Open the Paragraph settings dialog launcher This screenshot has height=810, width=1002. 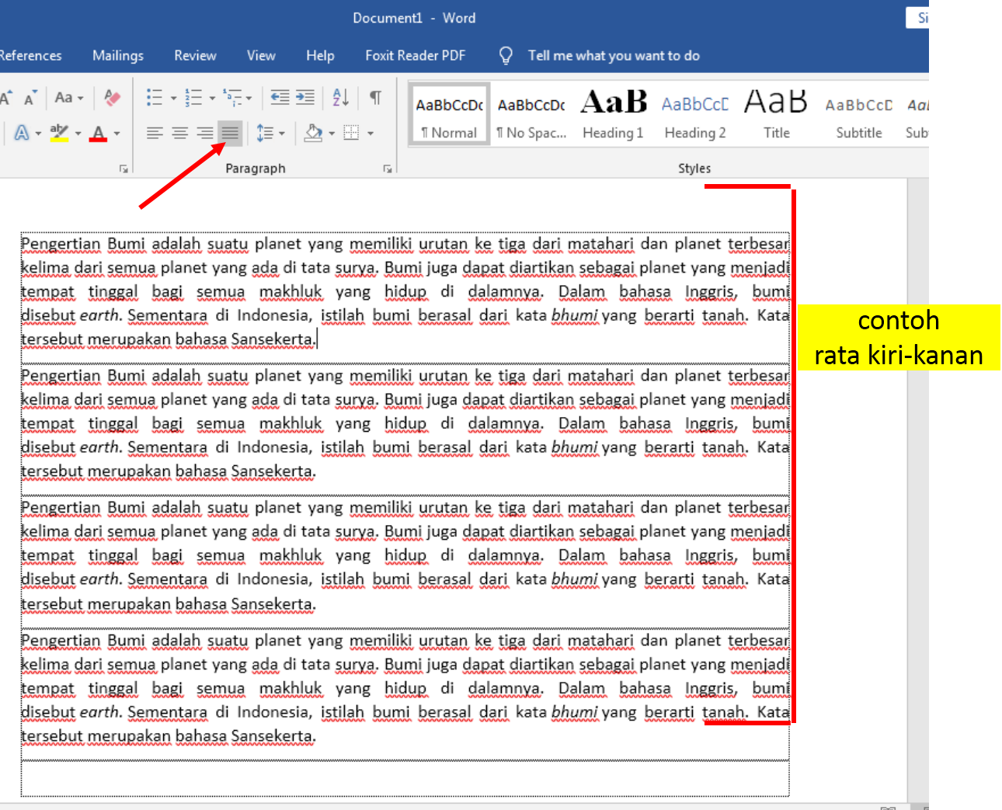pos(387,168)
